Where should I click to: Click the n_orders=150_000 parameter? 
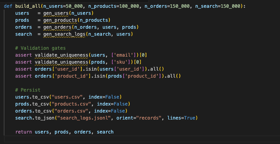pyautogui.click(x=167, y=6)
